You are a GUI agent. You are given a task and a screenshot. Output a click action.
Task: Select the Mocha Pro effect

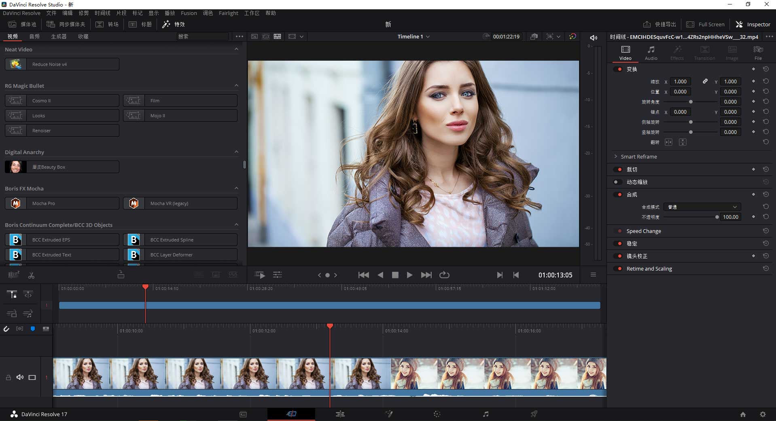(62, 203)
